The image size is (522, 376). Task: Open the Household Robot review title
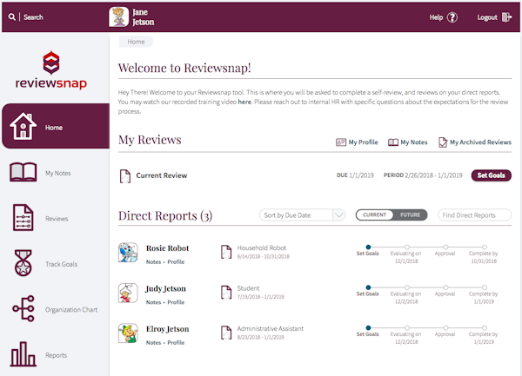click(262, 247)
